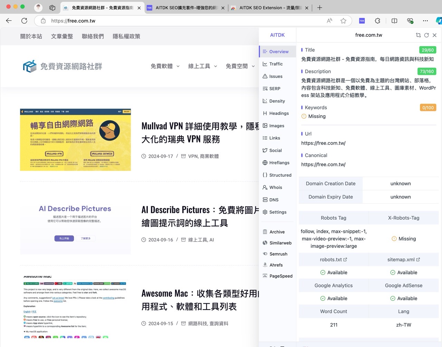Switch to AITDK SEO擴充套件 tab

pyautogui.click(x=185, y=8)
